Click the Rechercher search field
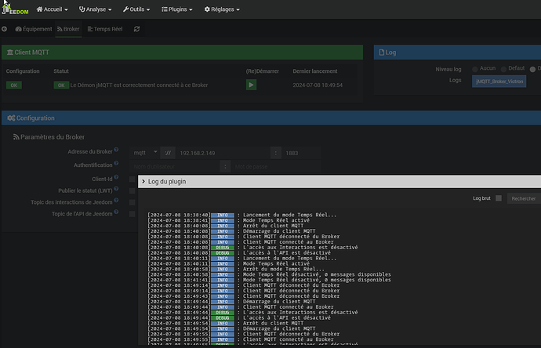Image resolution: width=541 pixels, height=348 pixels. (x=524, y=198)
